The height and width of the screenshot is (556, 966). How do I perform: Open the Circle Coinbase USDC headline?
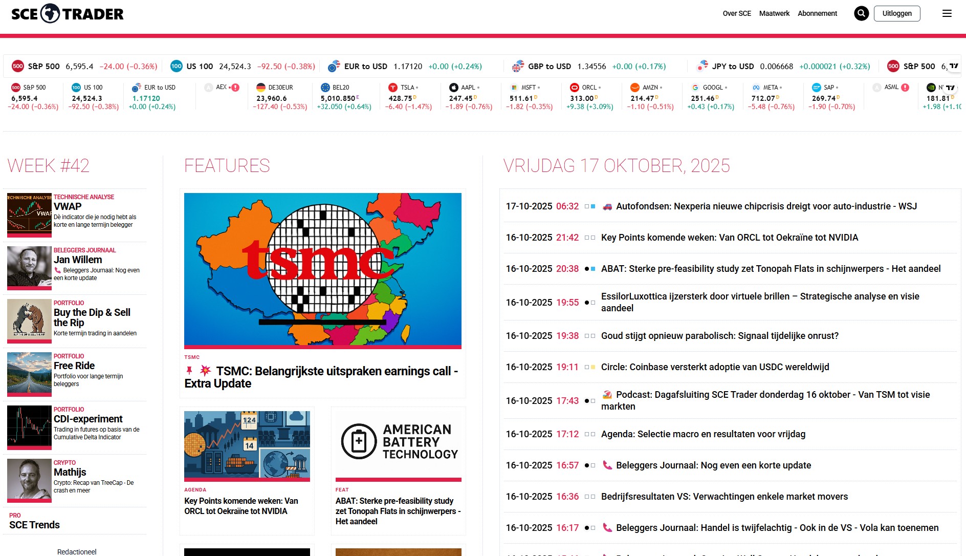(x=715, y=367)
